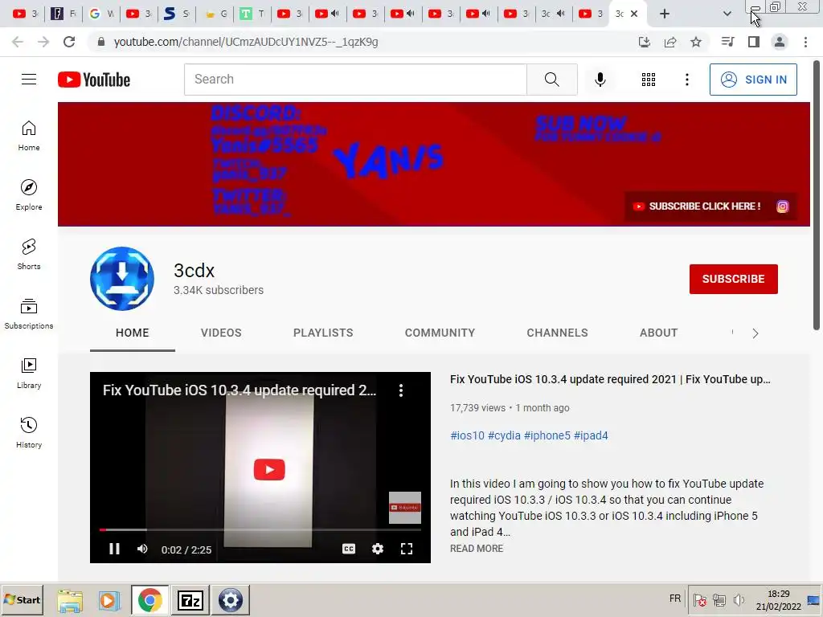Go back in browser history
The height and width of the screenshot is (617, 823).
[18, 42]
